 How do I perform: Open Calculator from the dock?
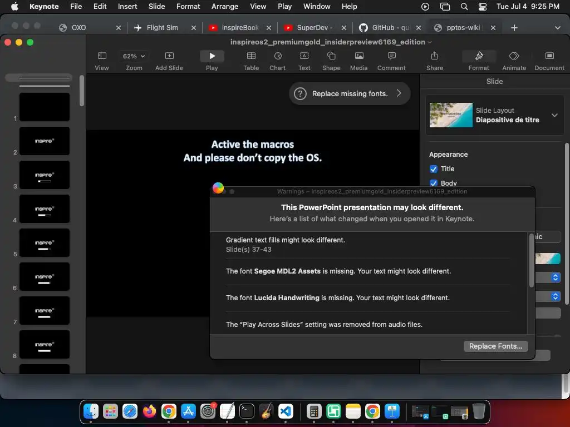[x=314, y=411]
